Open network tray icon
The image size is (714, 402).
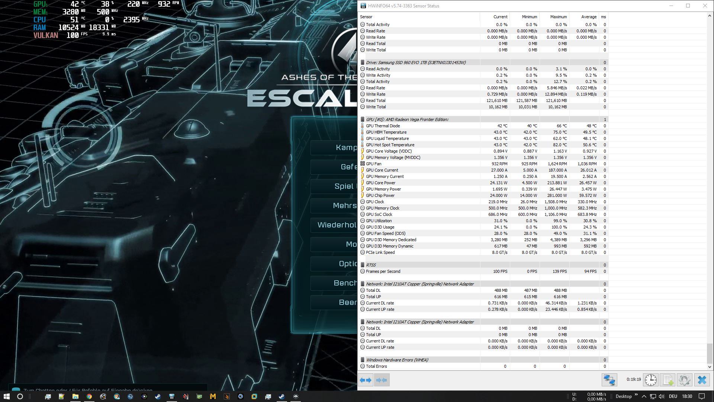653,396
